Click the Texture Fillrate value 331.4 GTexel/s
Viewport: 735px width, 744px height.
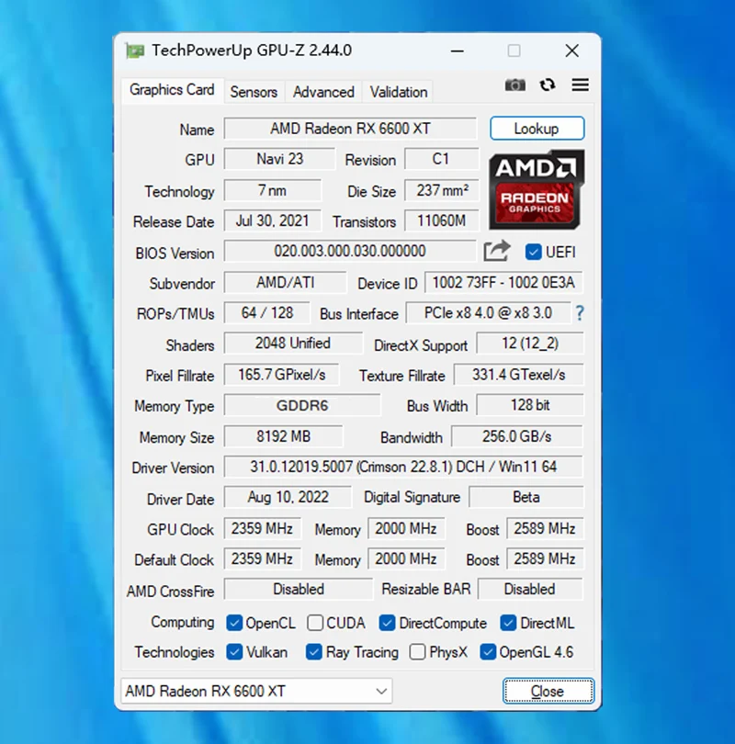click(518, 375)
